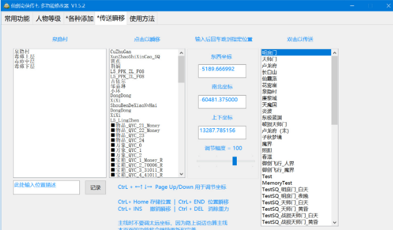
Task: Select the 物品_QYC_24 entry
Action: coord(128,140)
